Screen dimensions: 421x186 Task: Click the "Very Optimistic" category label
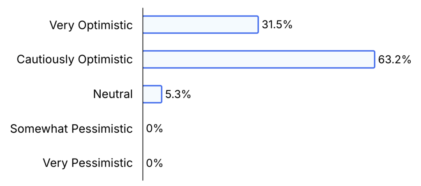pyautogui.click(x=91, y=25)
